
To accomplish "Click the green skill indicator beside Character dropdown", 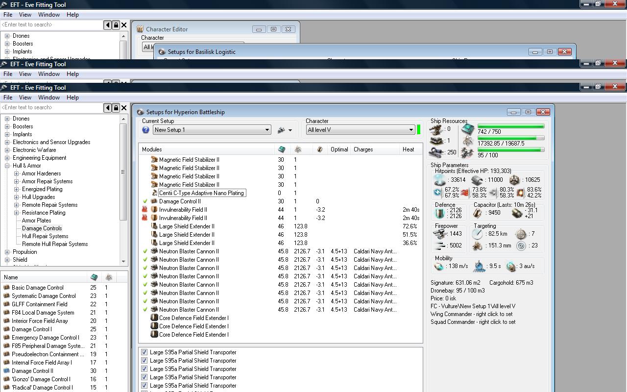I will [x=418, y=130].
